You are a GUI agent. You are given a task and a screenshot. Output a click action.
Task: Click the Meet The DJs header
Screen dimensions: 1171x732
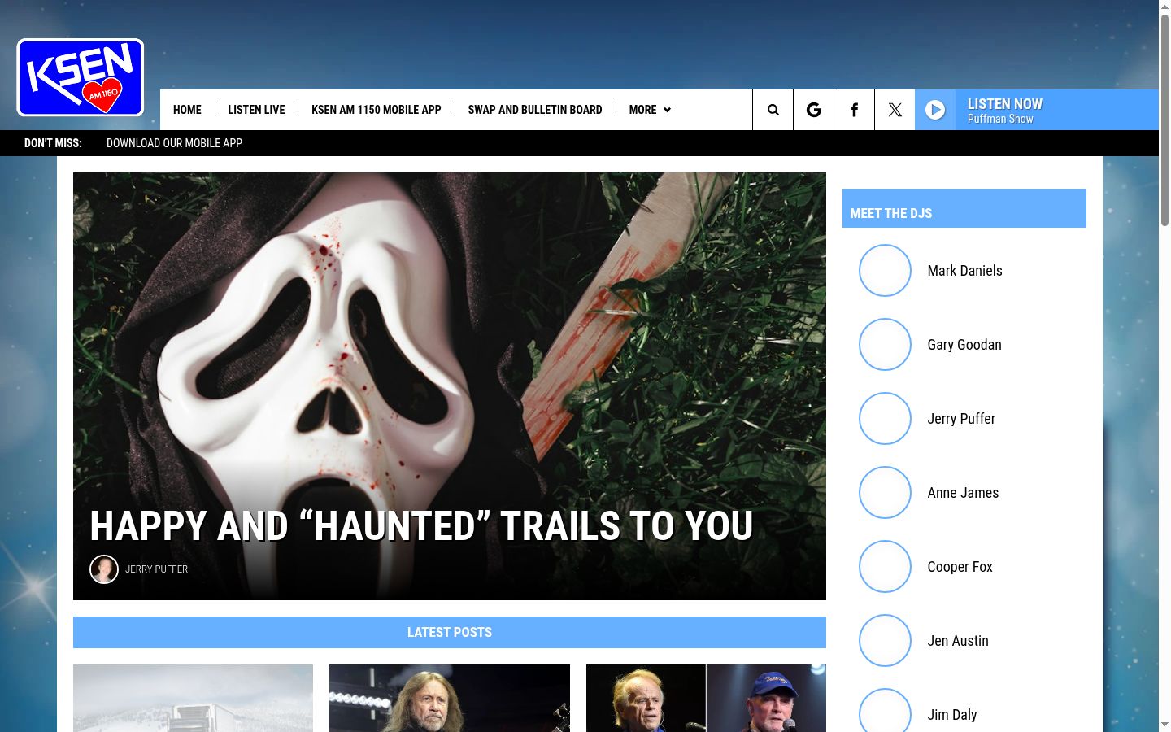tap(964, 208)
